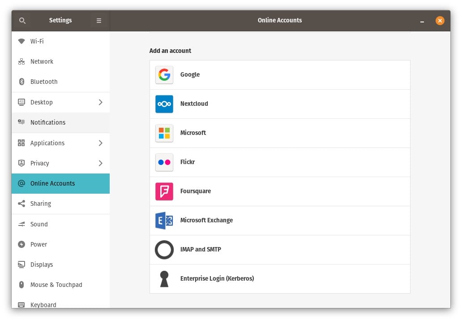Open Sharing settings
Viewport: 462px width, 321px height.
pyautogui.click(x=61, y=204)
